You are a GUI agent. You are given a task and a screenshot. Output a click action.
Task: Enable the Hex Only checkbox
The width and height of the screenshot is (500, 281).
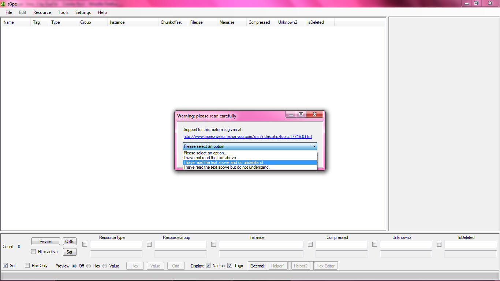[27, 266]
